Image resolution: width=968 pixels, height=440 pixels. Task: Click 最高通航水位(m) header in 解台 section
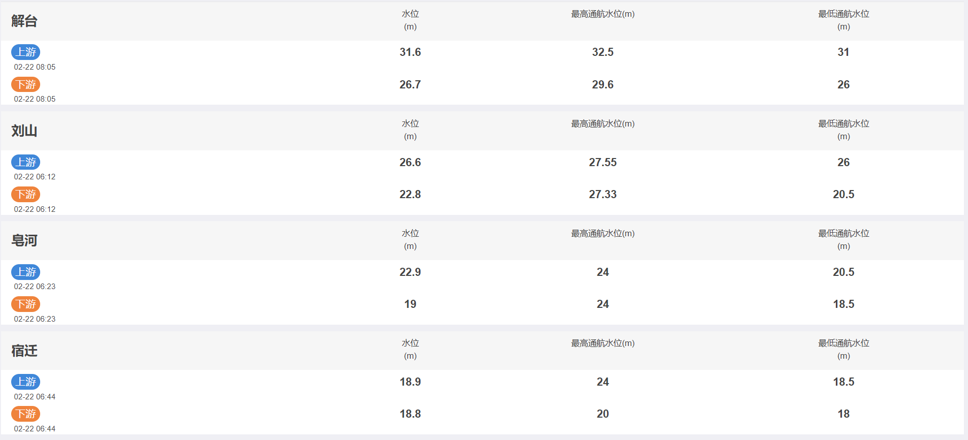(x=603, y=14)
